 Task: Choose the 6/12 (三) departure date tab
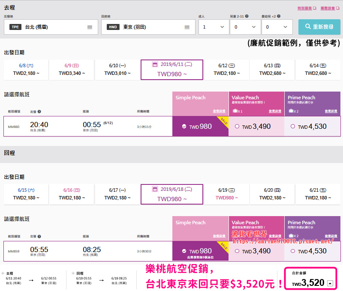tap(227, 70)
